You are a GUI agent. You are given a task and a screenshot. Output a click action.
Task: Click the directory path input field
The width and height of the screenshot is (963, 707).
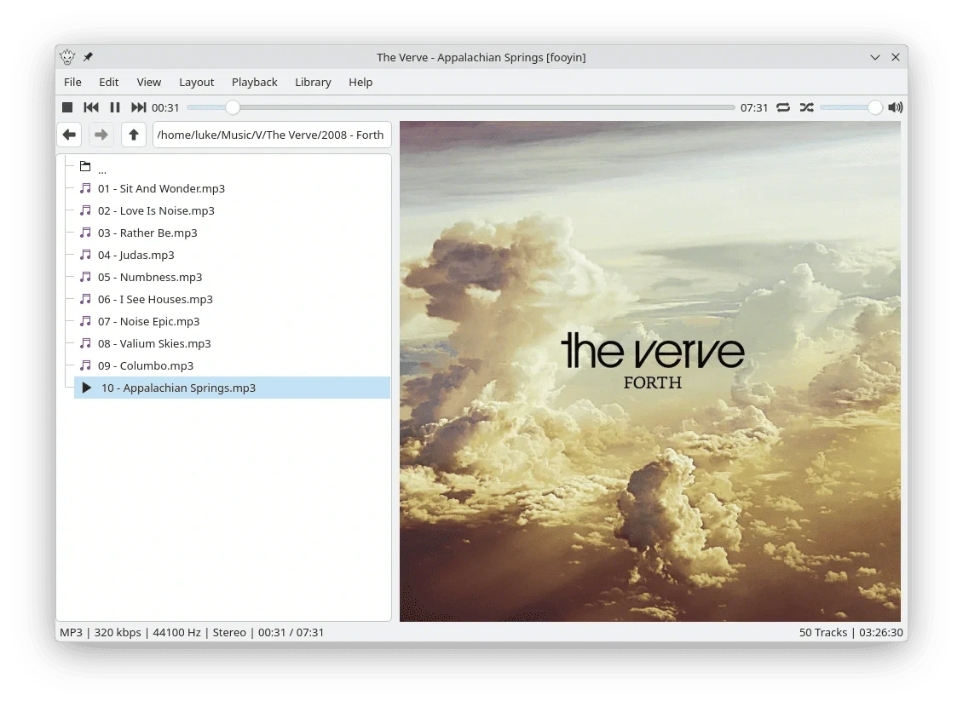tap(272, 135)
